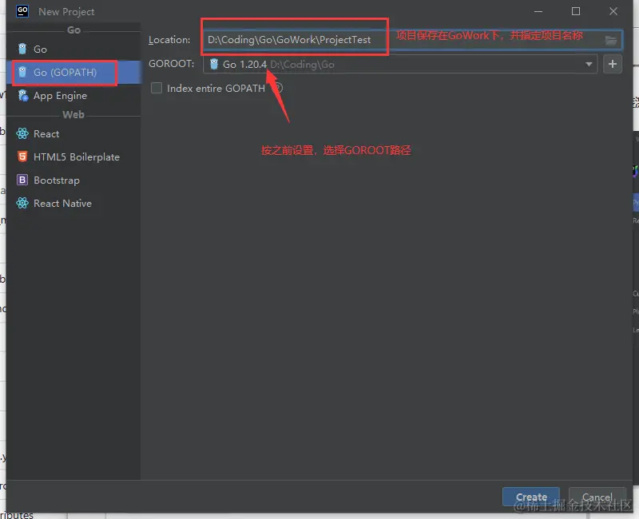Select Bootstrap project template
This screenshot has height=519, width=639.
pos(73,180)
